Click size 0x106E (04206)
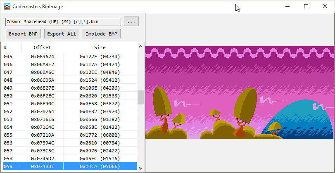Viewport: 335px width, 173px height. pyautogui.click(x=100, y=88)
